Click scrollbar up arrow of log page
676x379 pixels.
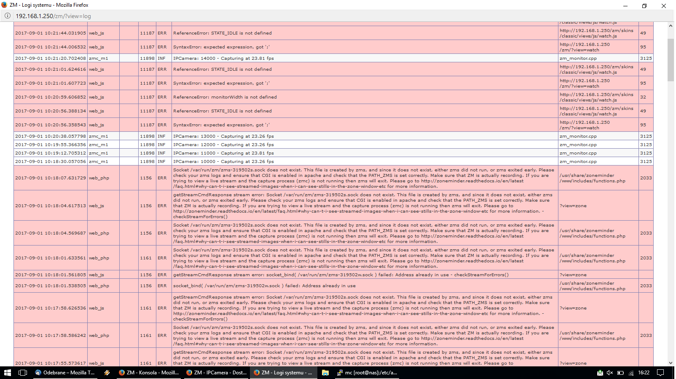pos(671,26)
